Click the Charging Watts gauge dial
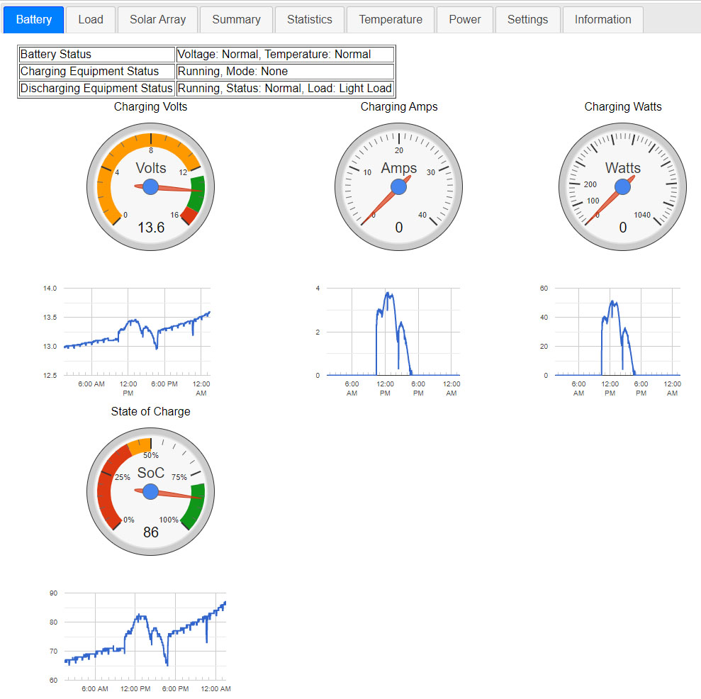 623,186
